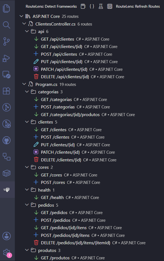Open the GitHub view in activity bar
This screenshot has width=164, height=261.
pos(7,140)
